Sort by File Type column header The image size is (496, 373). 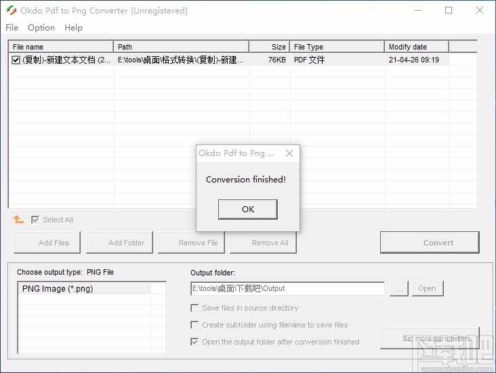coord(337,47)
